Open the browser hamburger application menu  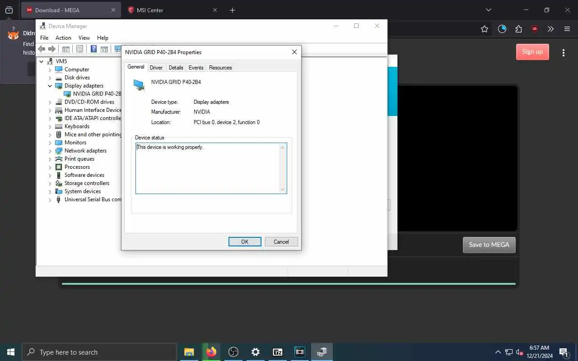[567, 29]
